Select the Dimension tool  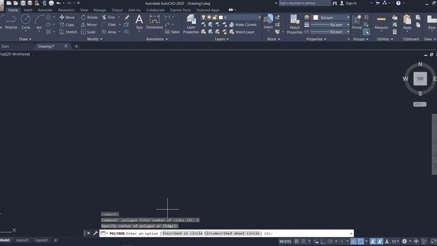(x=154, y=22)
